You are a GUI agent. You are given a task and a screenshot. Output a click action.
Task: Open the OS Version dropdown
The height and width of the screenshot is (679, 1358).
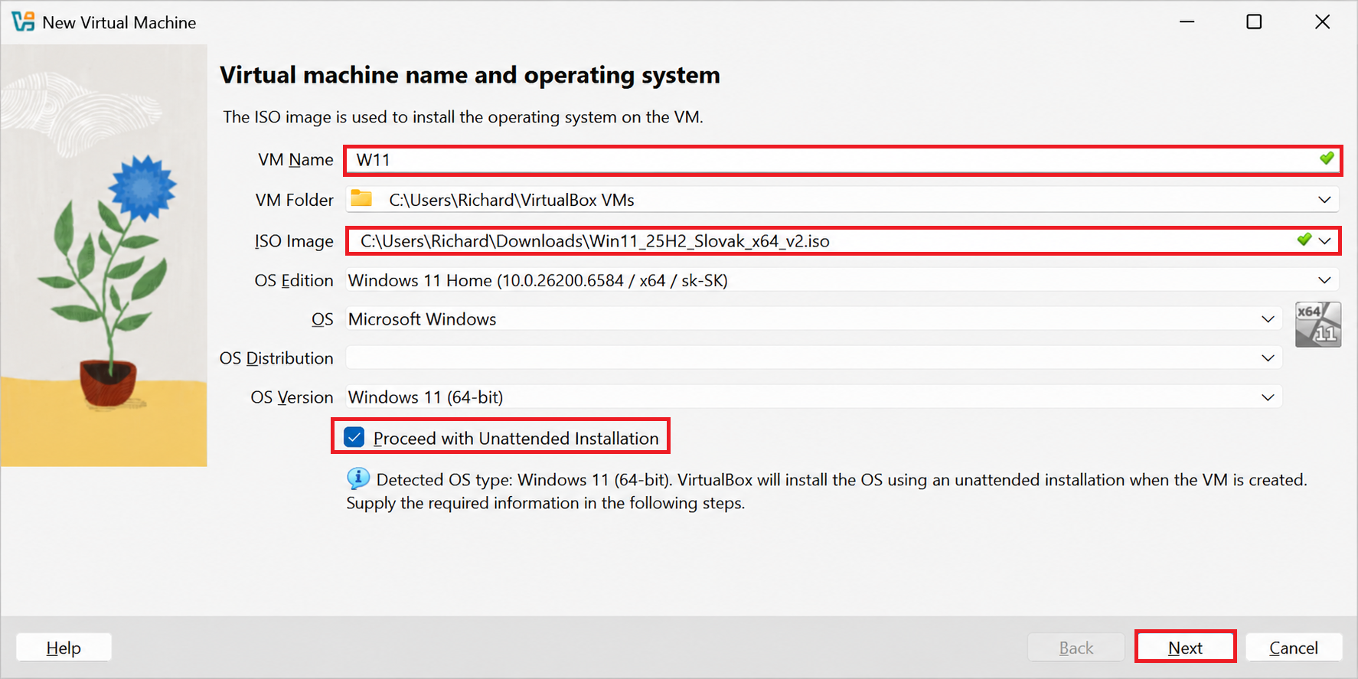point(1268,397)
